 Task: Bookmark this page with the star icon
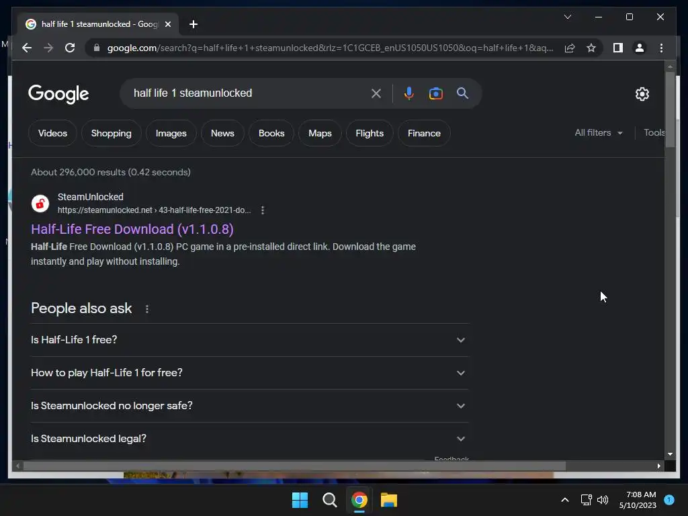[591, 48]
